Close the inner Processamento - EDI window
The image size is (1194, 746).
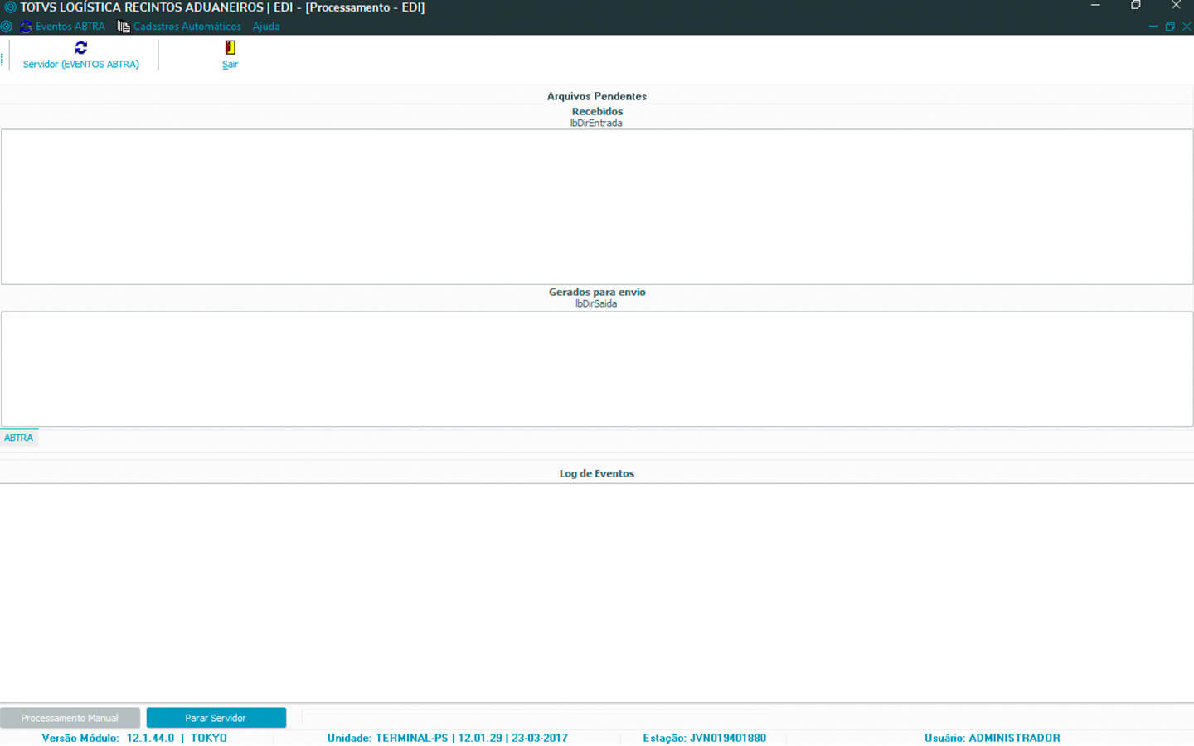1187,27
